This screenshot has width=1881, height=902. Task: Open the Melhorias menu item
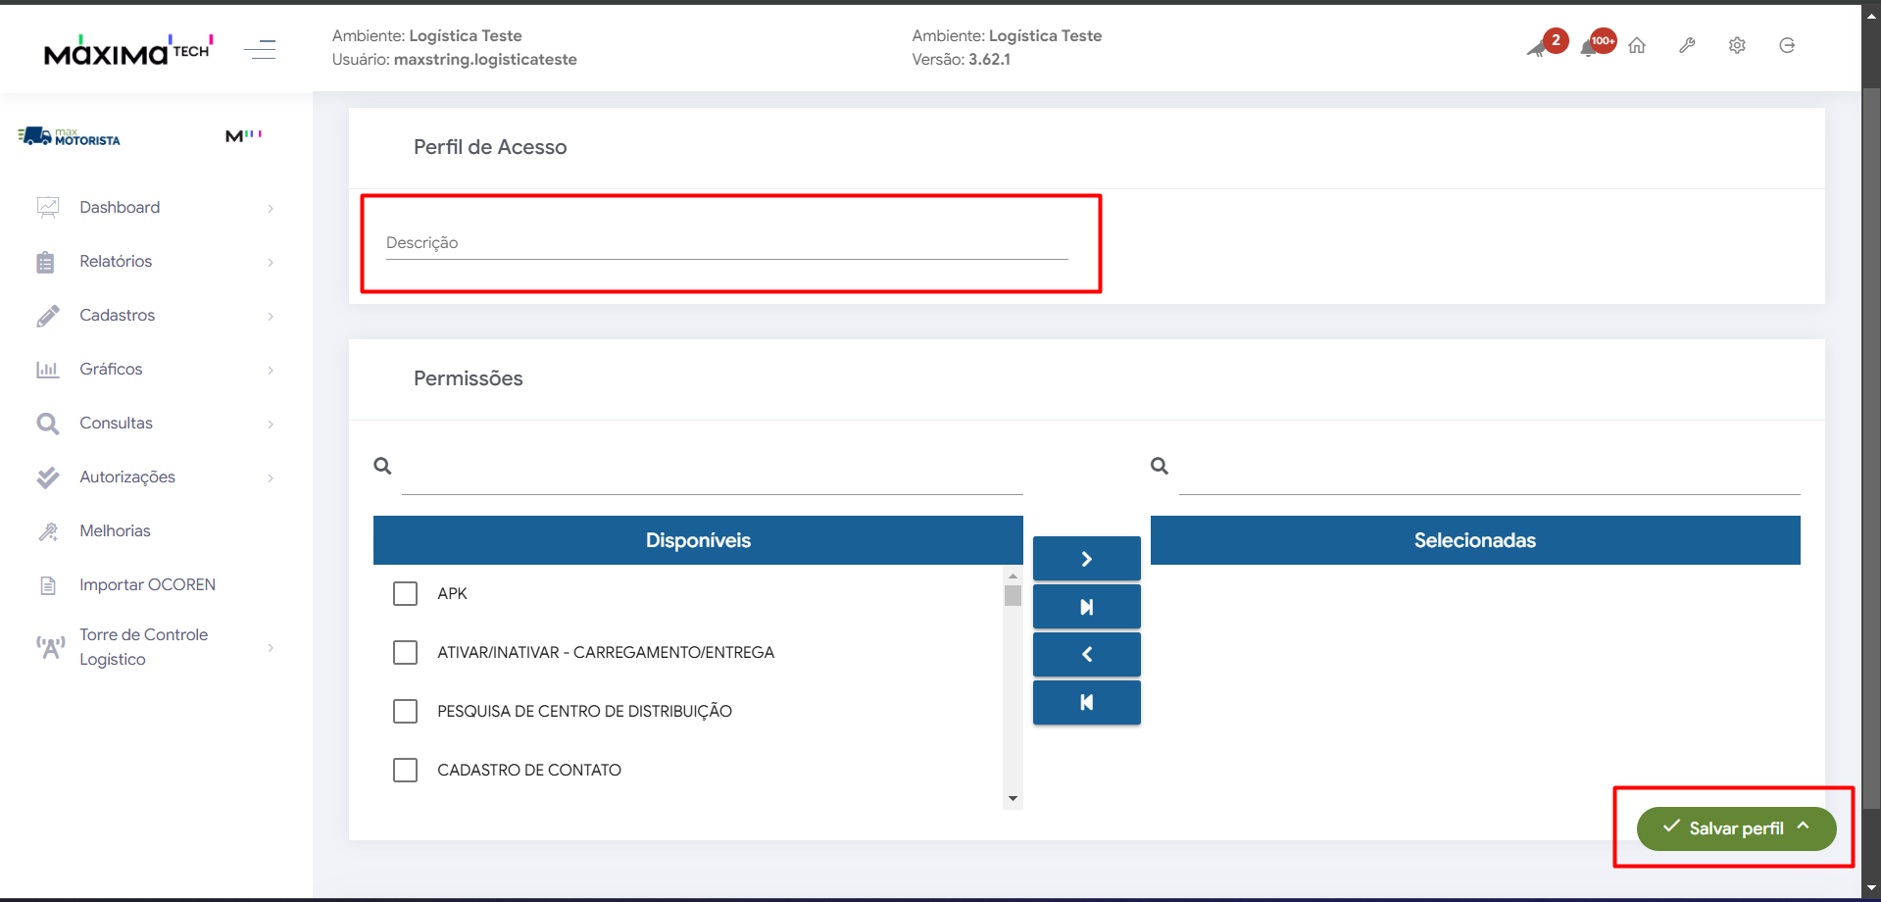coord(115,531)
